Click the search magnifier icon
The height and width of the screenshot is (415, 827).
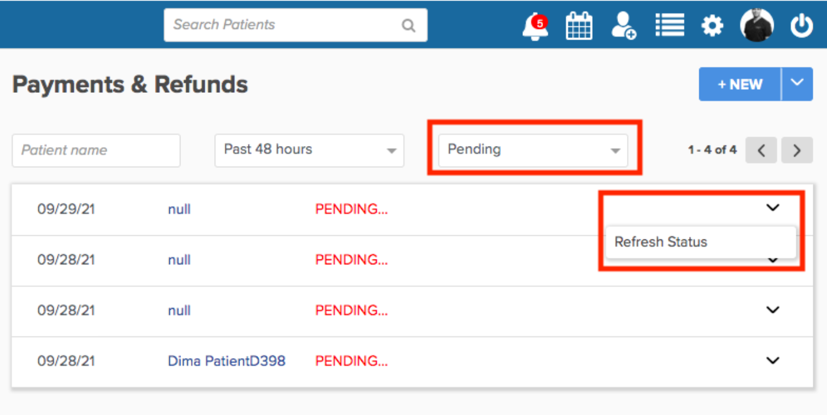point(408,25)
